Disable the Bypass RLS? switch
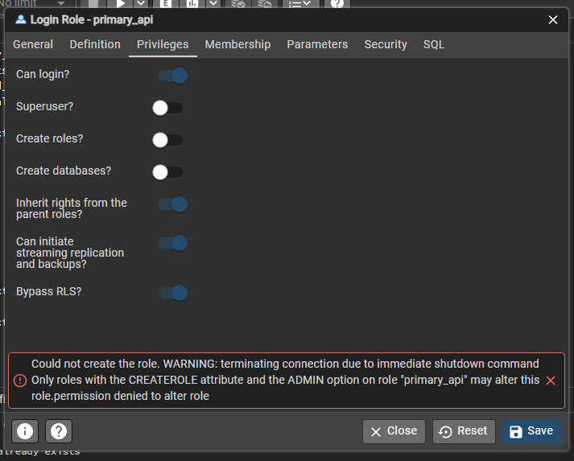Viewport: 574px width, 461px height. (x=173, y=293)
